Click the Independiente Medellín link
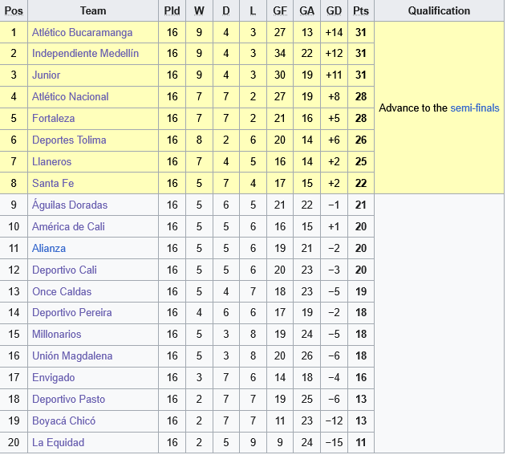 85,54
